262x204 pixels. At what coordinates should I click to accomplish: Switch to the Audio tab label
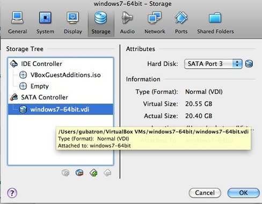[127, 32]
